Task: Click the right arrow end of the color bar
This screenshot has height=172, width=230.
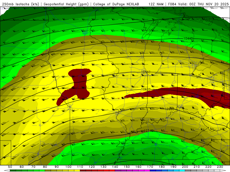Action: [223, 171]
